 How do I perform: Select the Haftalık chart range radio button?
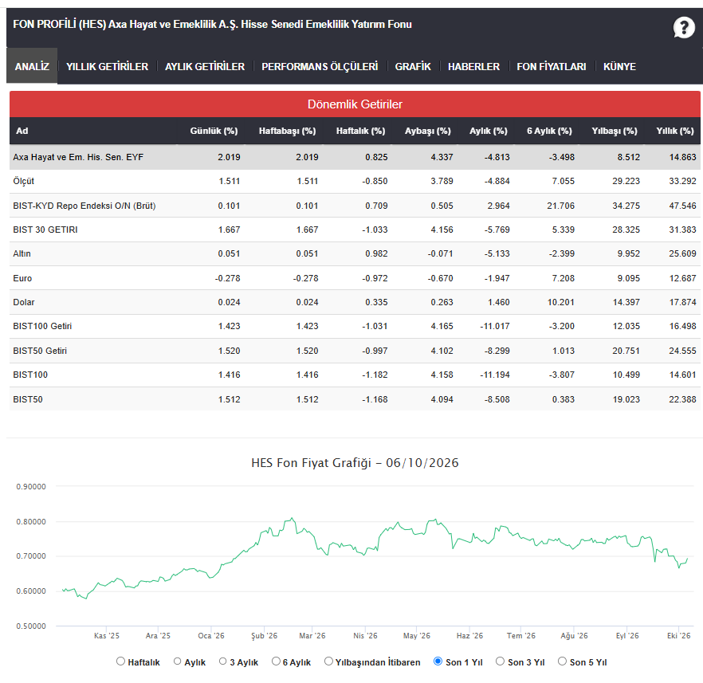click(x=120, y=661)
